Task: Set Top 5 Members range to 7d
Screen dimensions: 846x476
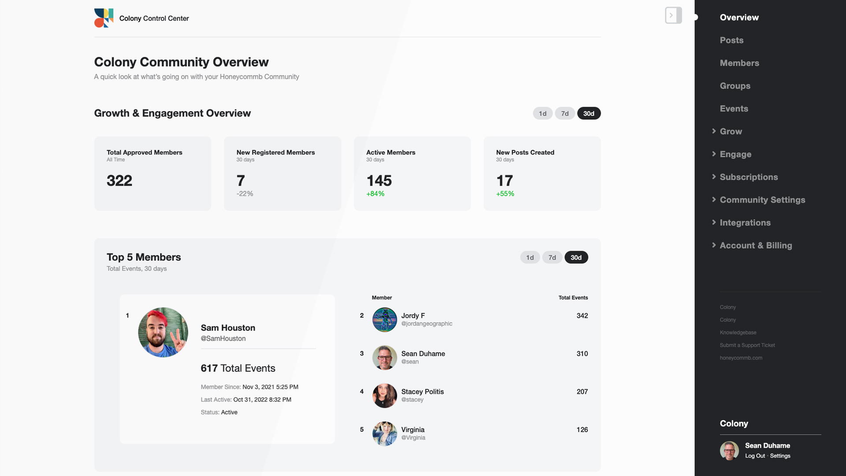Action: (552, 257)
